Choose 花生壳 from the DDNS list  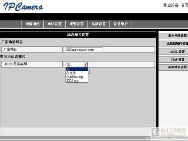pos(77,73)
